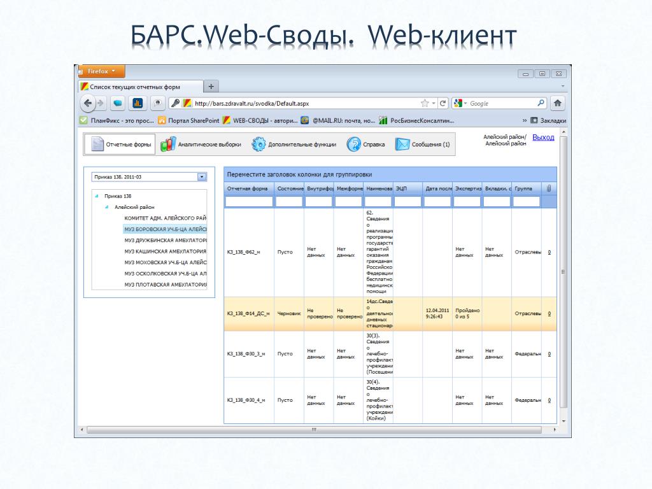The image size is (652, 489).
Task: Click the vertical page scrollbar
Action: (x=563, y=271)
